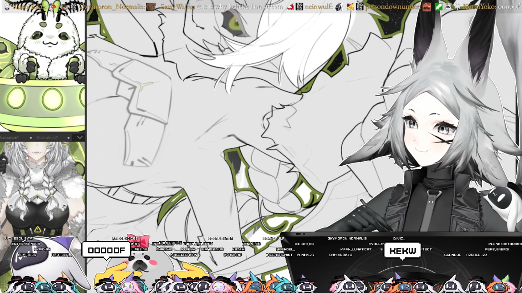The image size is (522, 293).
Task: Click the DAMIAN0048 viewer label
Action: 340,255
